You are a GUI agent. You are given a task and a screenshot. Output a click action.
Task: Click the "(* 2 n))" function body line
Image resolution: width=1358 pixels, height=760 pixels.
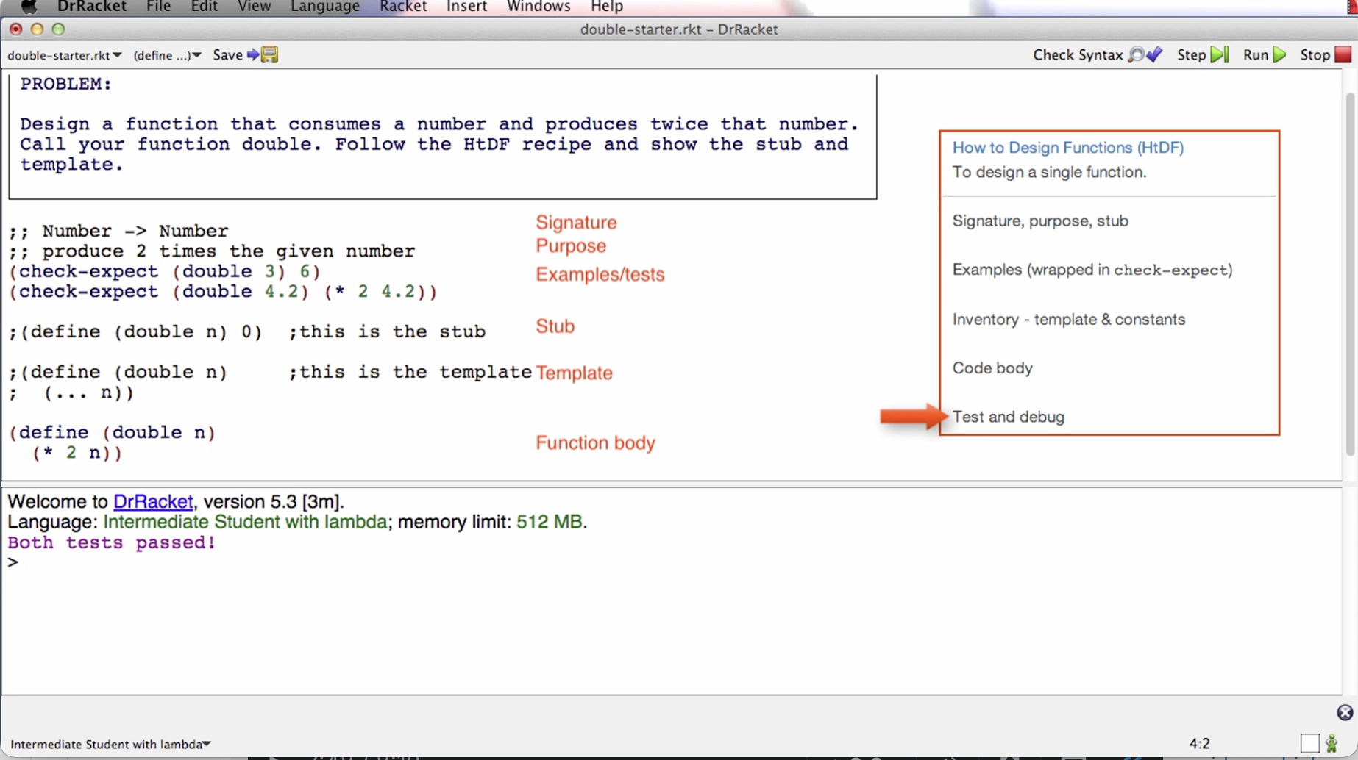coord(77,453)
